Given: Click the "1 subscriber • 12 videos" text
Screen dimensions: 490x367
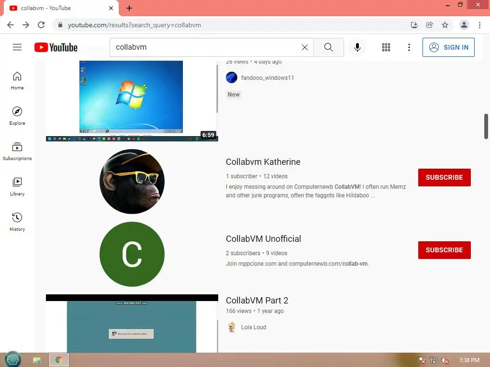Looking at the screenshot, I should (x=256, y=176).
